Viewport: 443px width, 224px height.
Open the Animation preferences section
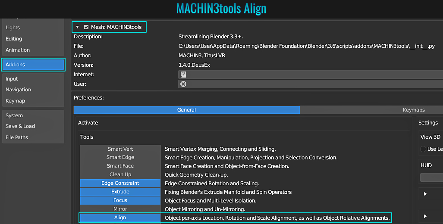point(33,50)
